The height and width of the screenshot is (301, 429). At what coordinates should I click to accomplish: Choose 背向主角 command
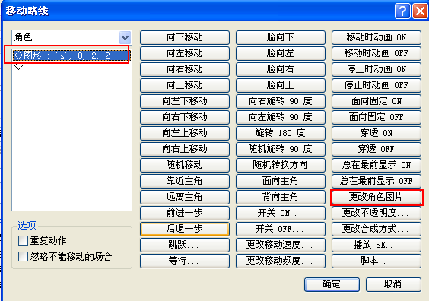click(x=281, y=197)
